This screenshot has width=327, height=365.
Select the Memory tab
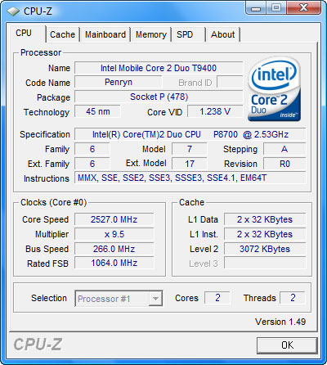[151, 34]
